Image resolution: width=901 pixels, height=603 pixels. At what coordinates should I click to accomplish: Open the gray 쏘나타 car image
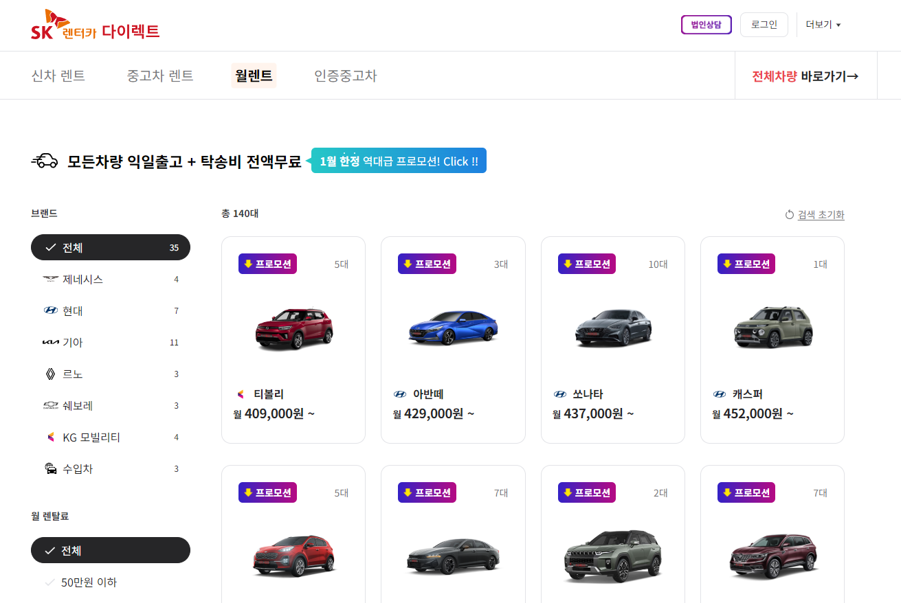613,327
